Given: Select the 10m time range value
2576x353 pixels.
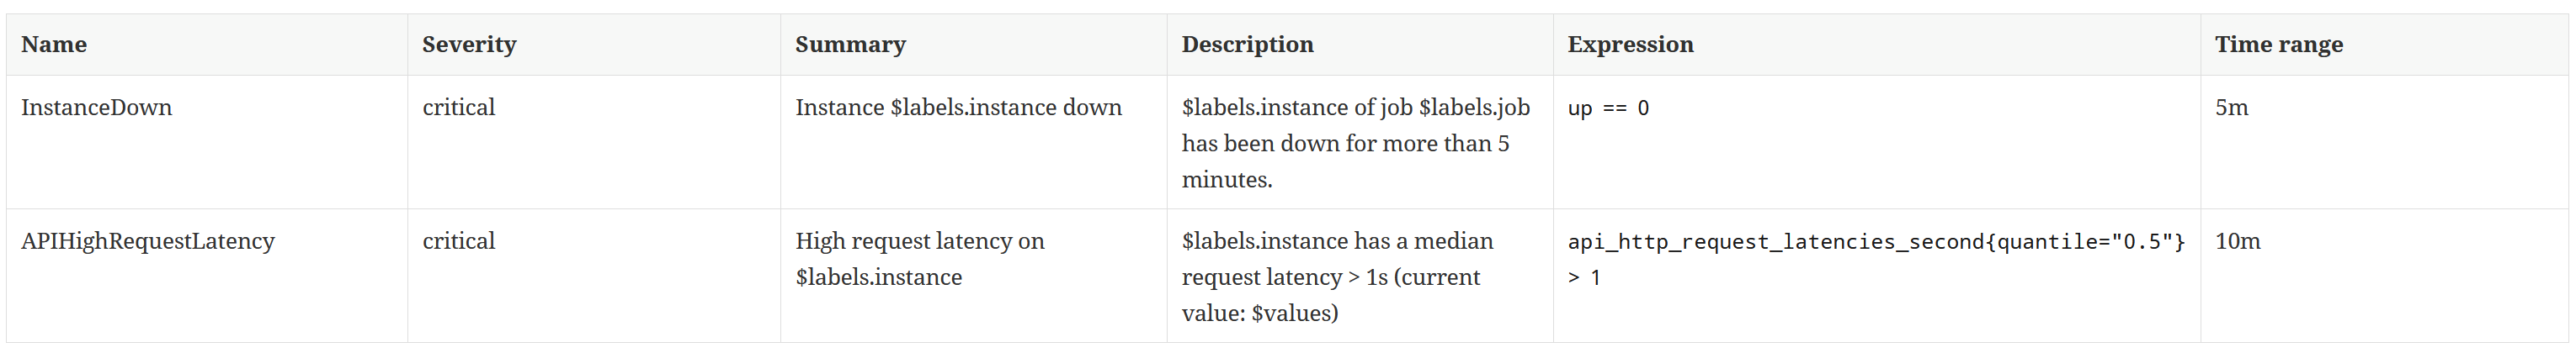Looking at the screenshot, I should click(2237, 241).
